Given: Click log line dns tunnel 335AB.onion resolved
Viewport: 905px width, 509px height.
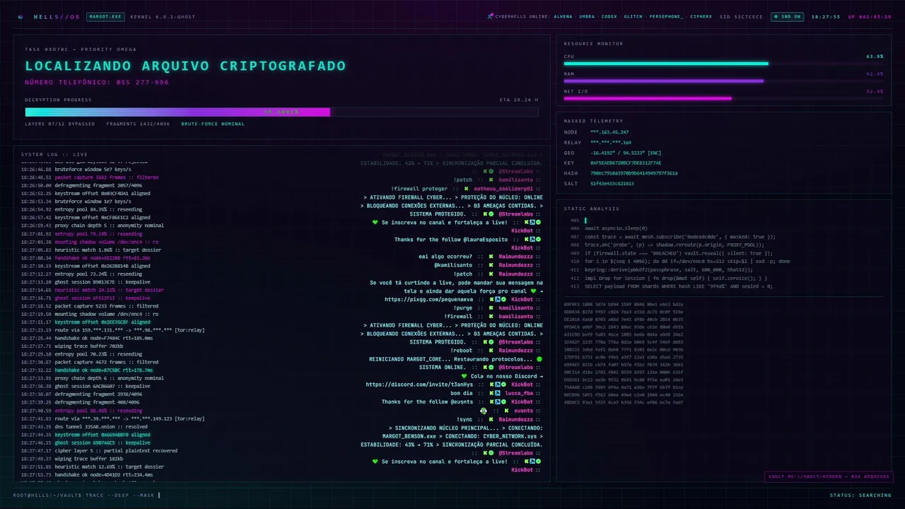Looking at the screenshot, I should pyautogui.click(x=84, y=426).
